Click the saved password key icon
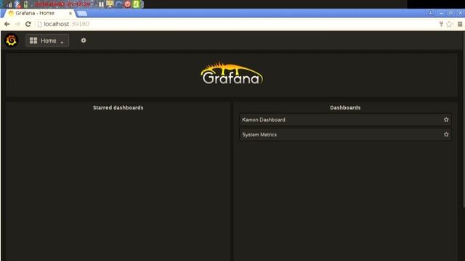Screen dimensions: 465x261 [x=441, y=24]
